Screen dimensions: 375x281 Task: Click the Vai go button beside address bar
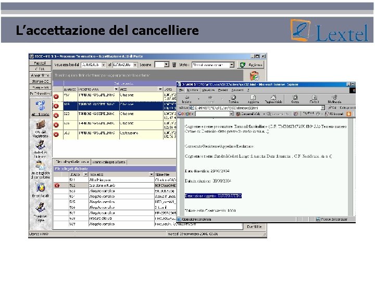click(x=332, y=108)
